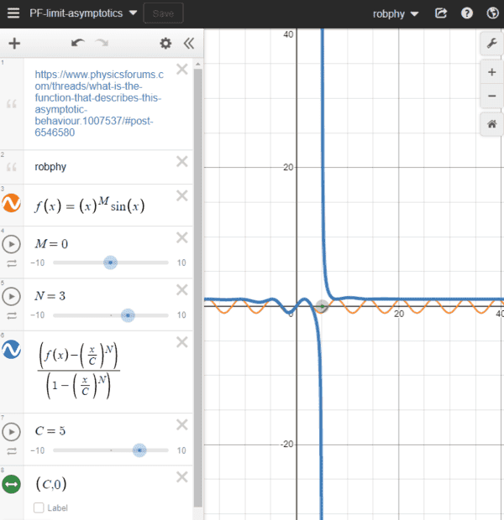
Task: Delete the robphy note row
Action: coord(182,162)
